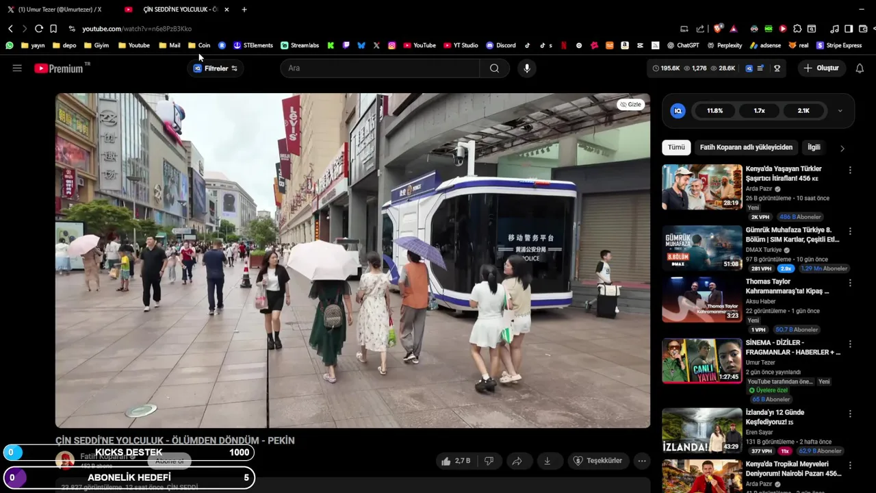The height and width of the screenshot is (493, 876).
Task: Select the Fatih Koparan adlı yükleyiciden chip
Action: point(746,147)
